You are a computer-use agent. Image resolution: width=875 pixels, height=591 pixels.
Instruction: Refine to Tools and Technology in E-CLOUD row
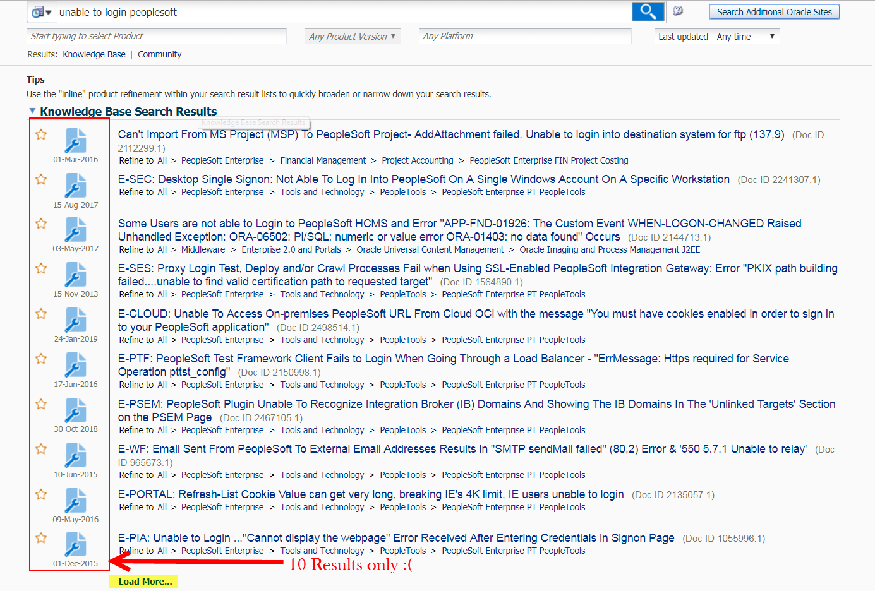(322, 340)
